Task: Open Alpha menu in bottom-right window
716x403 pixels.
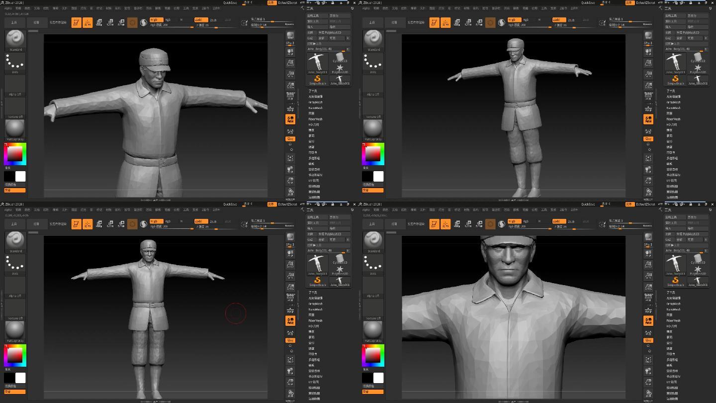Action: pos(366,209)
